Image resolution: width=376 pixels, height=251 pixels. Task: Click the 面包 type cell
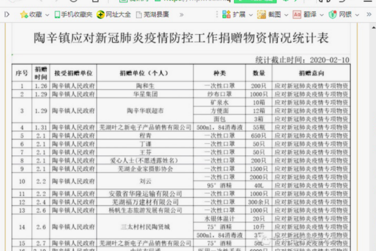coord(219,119)
